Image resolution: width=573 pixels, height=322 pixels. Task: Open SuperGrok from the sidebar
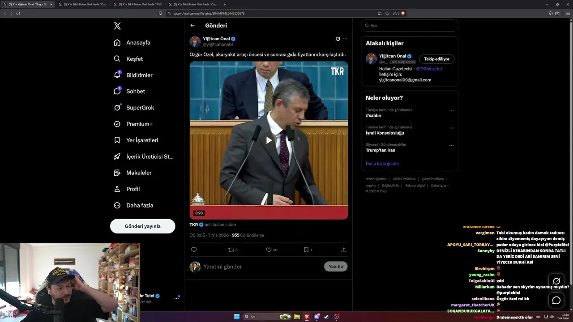(134, 107)
